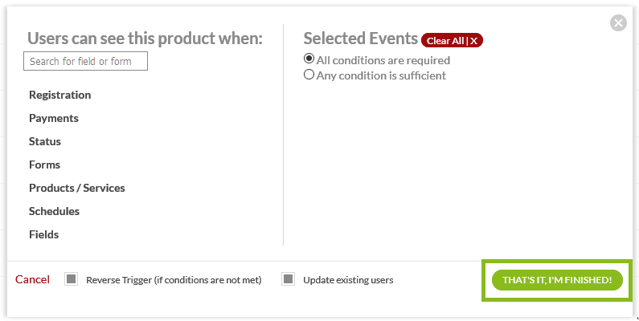Click the Update existing users label text
The height and width of the screenshot is (321, 639).
coord(348,280)
